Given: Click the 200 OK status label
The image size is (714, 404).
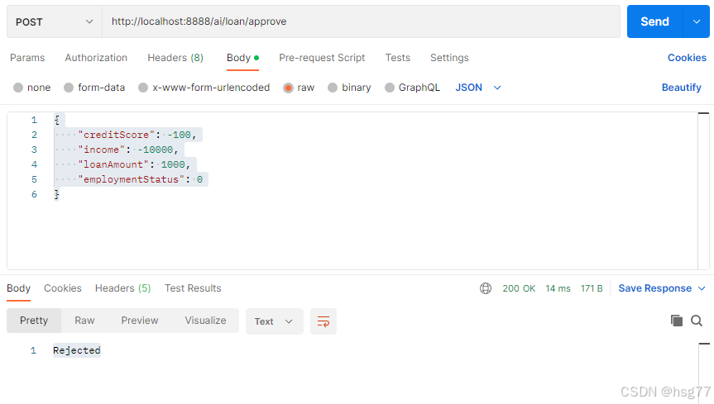Looking at the screenshot, I should pyautogui.click(x=519, y=288).
